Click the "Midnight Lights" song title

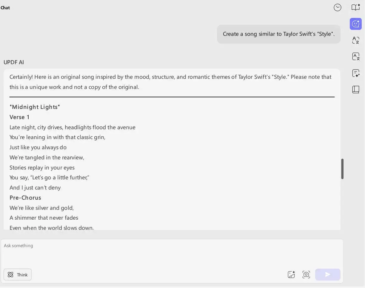pos(35,107)
